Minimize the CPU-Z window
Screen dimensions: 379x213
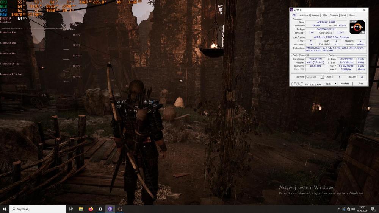[x=346, y=10]
